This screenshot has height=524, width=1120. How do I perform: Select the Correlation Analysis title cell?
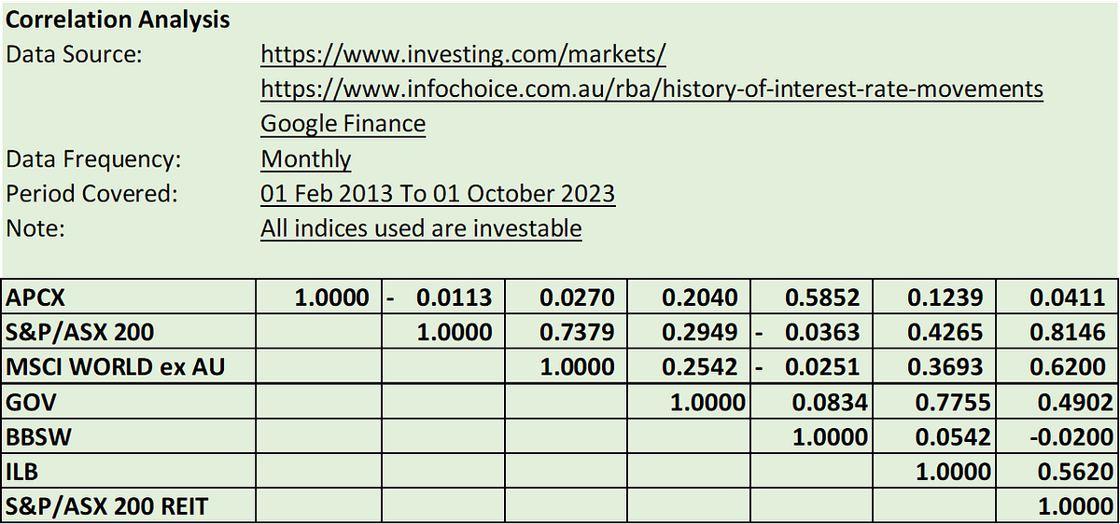coord(119,20)
